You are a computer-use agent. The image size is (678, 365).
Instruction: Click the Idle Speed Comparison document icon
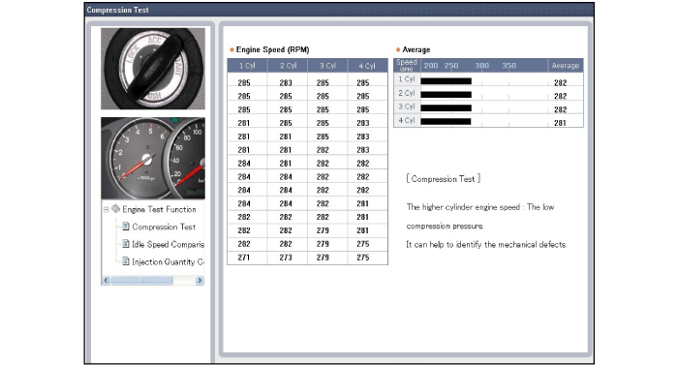coord(126,244)
